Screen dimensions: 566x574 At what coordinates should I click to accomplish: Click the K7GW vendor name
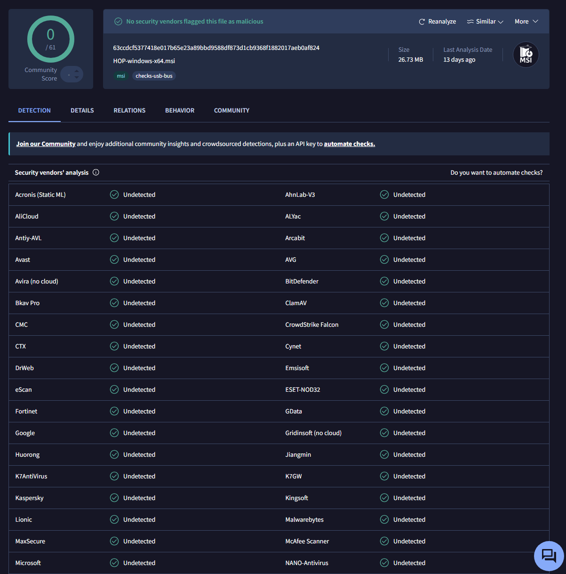294,476
